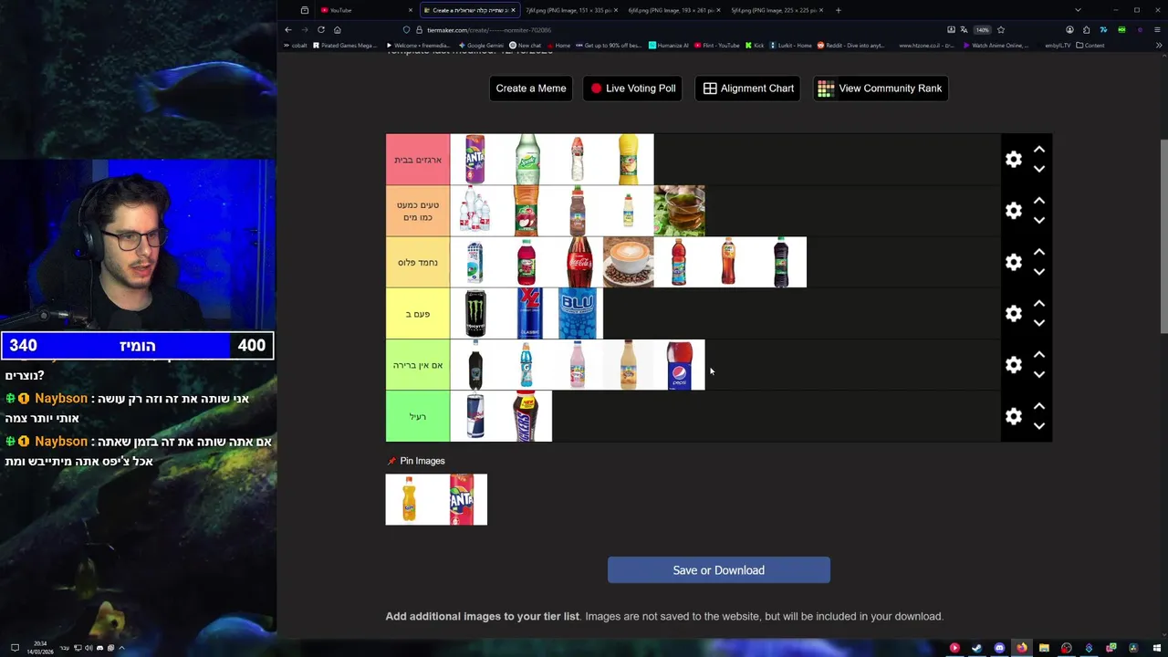
Task: Select the pinned Fanta image
Action: pyautogui.click(x=462, y=500)
